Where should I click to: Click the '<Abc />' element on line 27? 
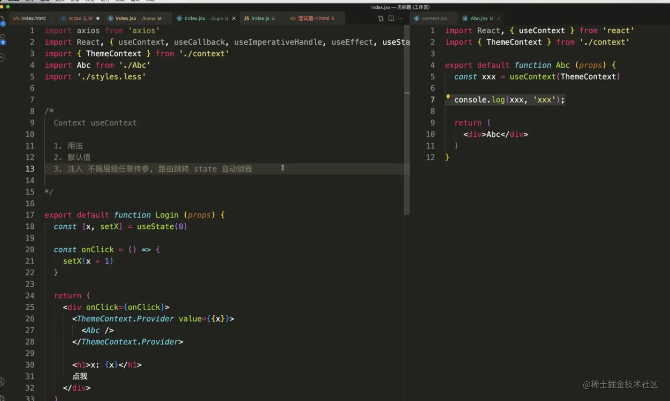[x=98, y=330]
